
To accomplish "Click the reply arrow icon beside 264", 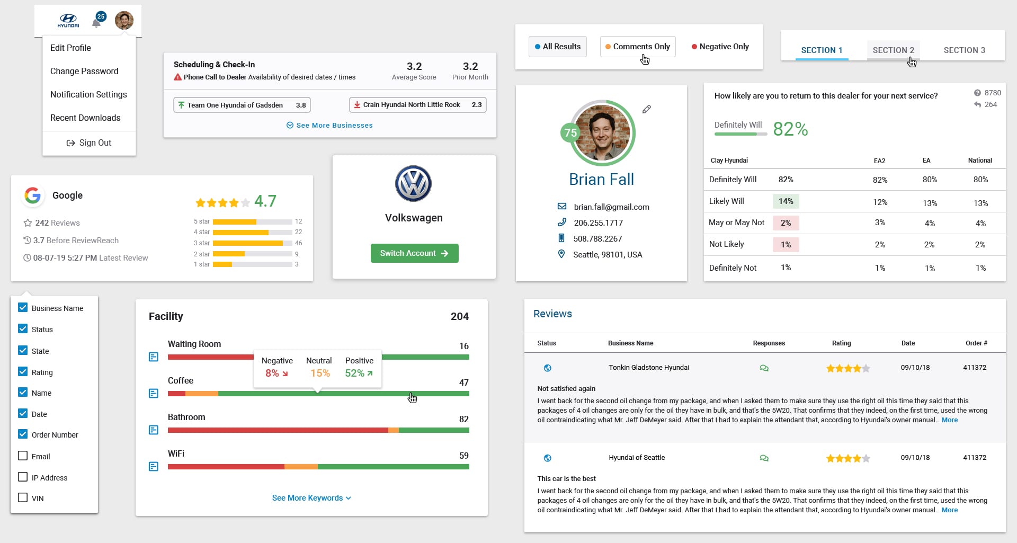I will coord(977,104).
